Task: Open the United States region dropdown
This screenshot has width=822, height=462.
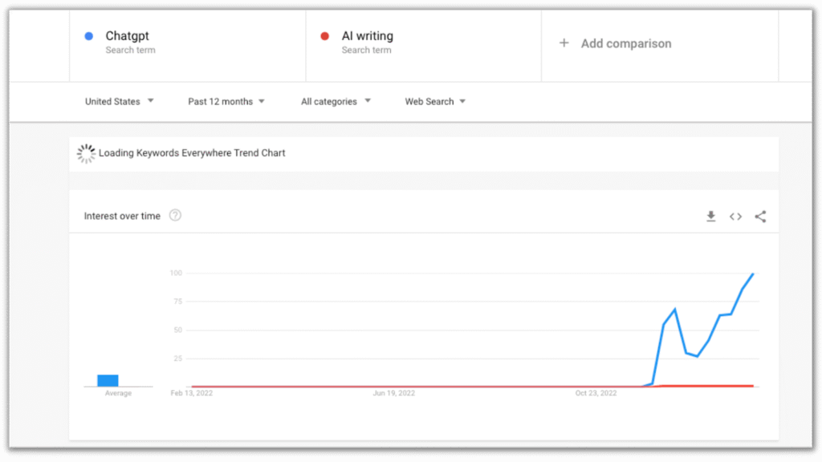Action: pos(119,101)
